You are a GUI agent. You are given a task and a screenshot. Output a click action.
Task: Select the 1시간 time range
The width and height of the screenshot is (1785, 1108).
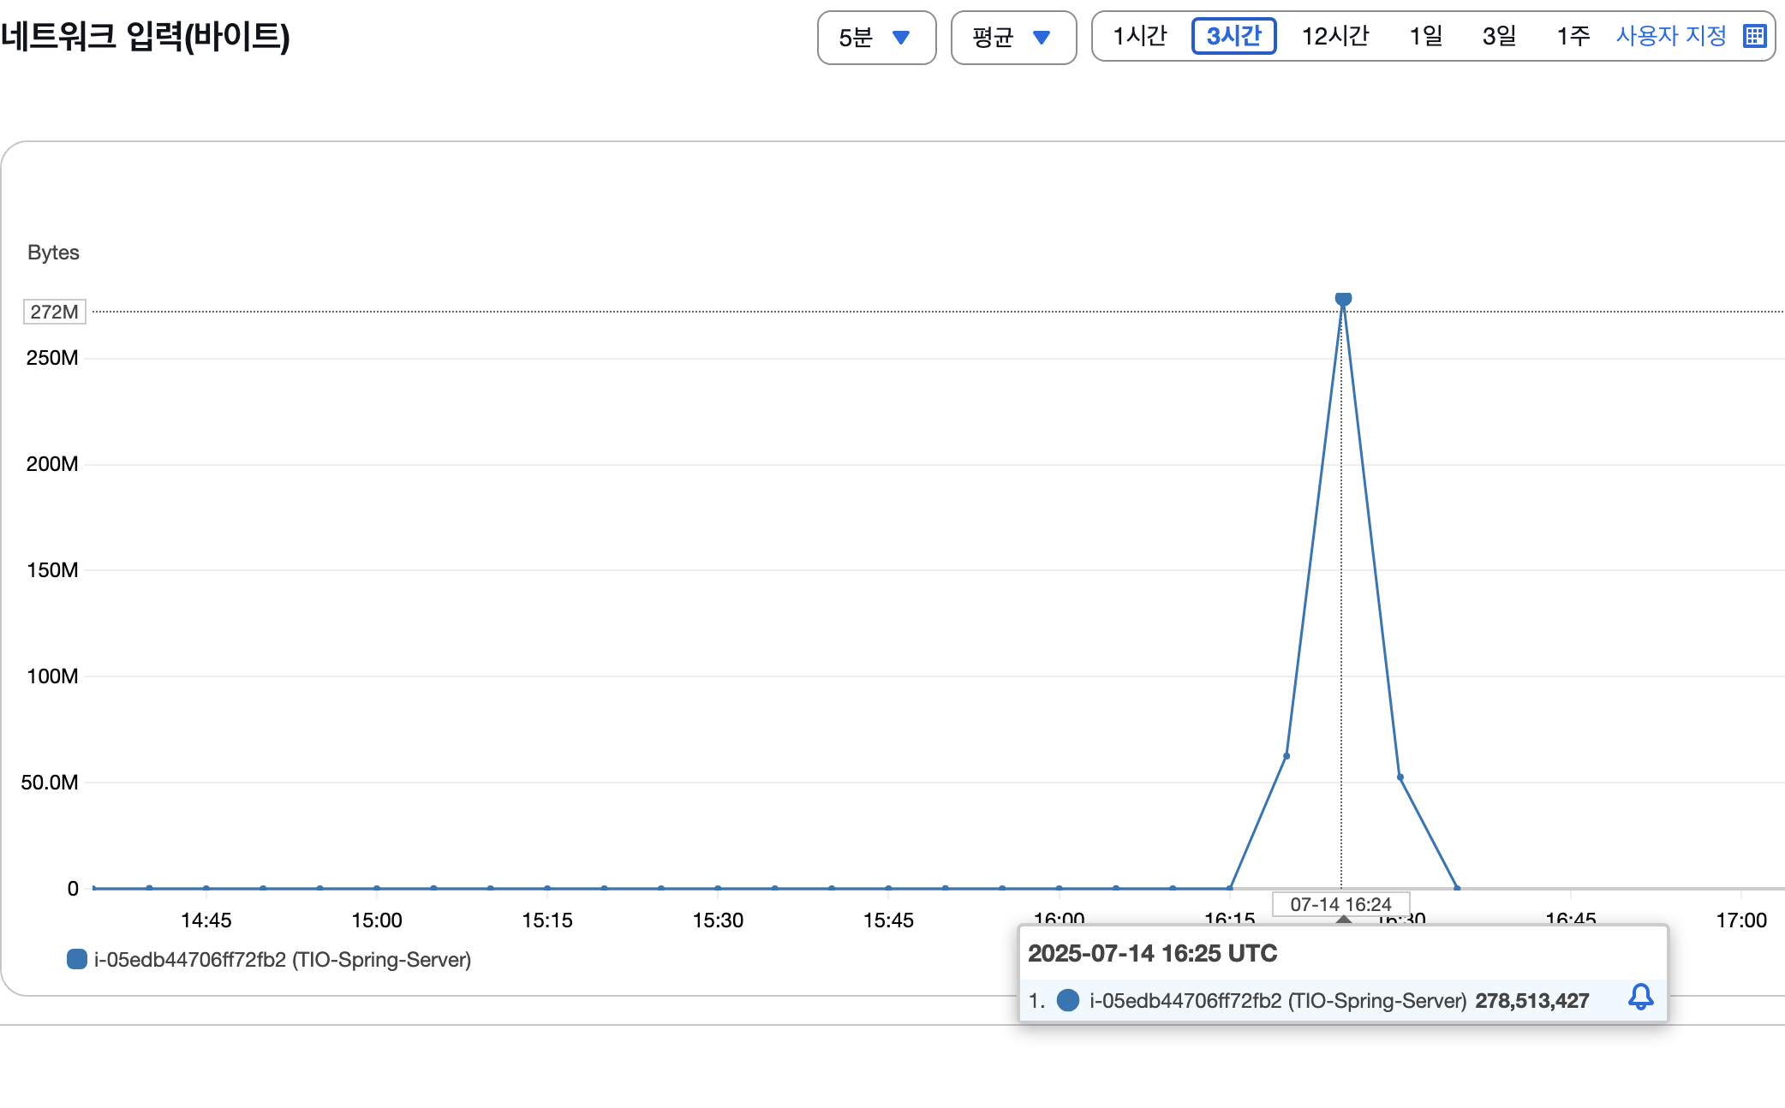(x=1139, y=36)
